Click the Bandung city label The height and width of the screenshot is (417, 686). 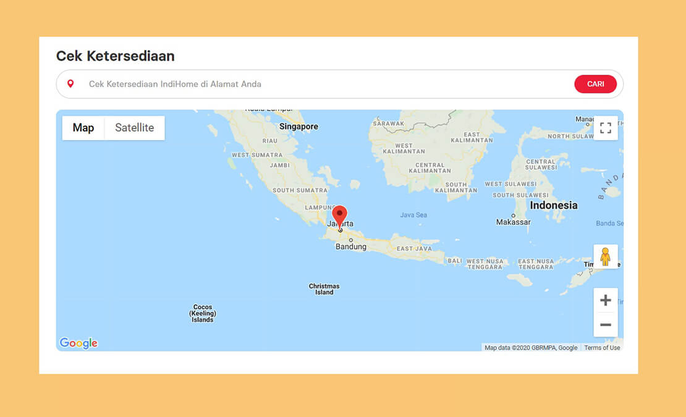pyautogui.click(x=351, y=246)
